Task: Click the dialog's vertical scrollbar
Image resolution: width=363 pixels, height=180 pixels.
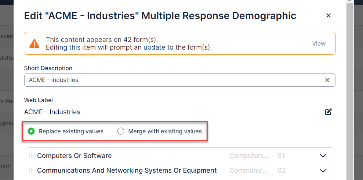Action: tap(349, 92)
